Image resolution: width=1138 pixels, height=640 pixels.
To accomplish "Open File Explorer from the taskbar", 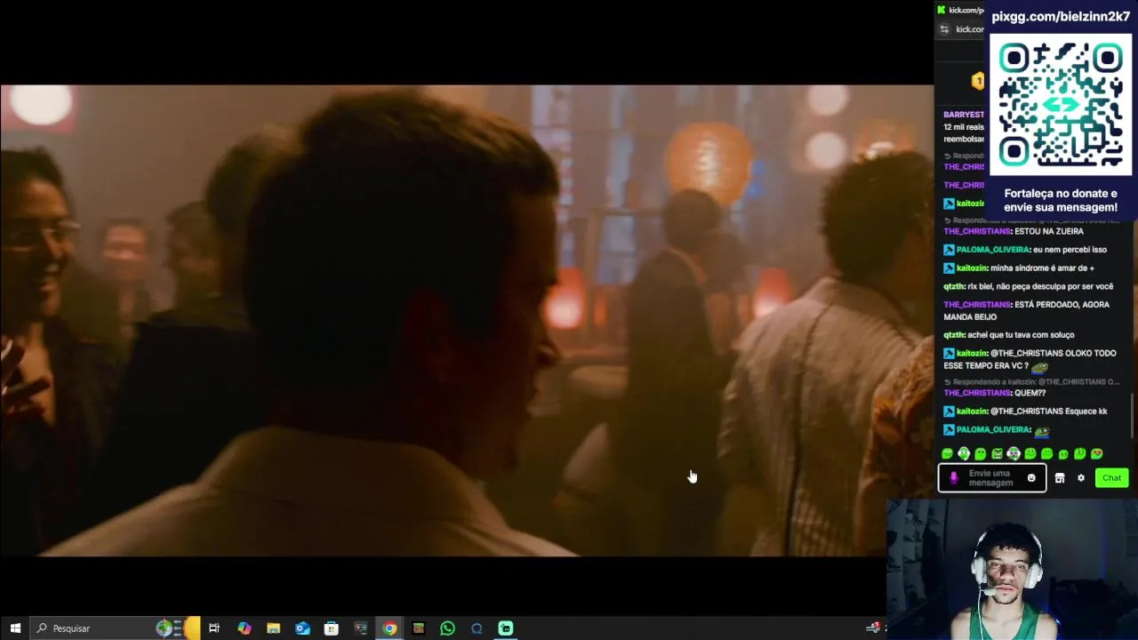I will [273, 628].
